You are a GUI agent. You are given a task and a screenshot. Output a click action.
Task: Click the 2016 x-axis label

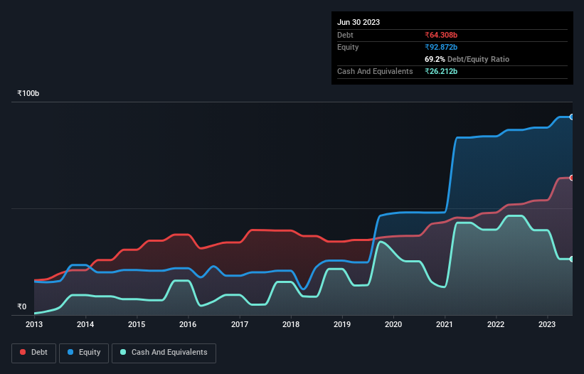[x=188, y=324]
